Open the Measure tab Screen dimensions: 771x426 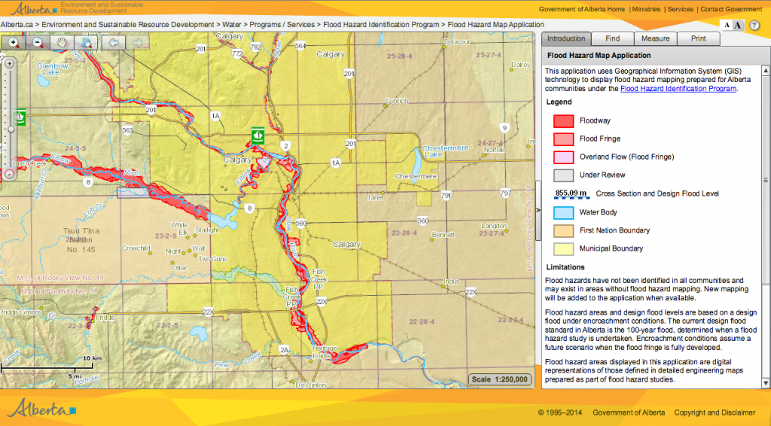656,39
